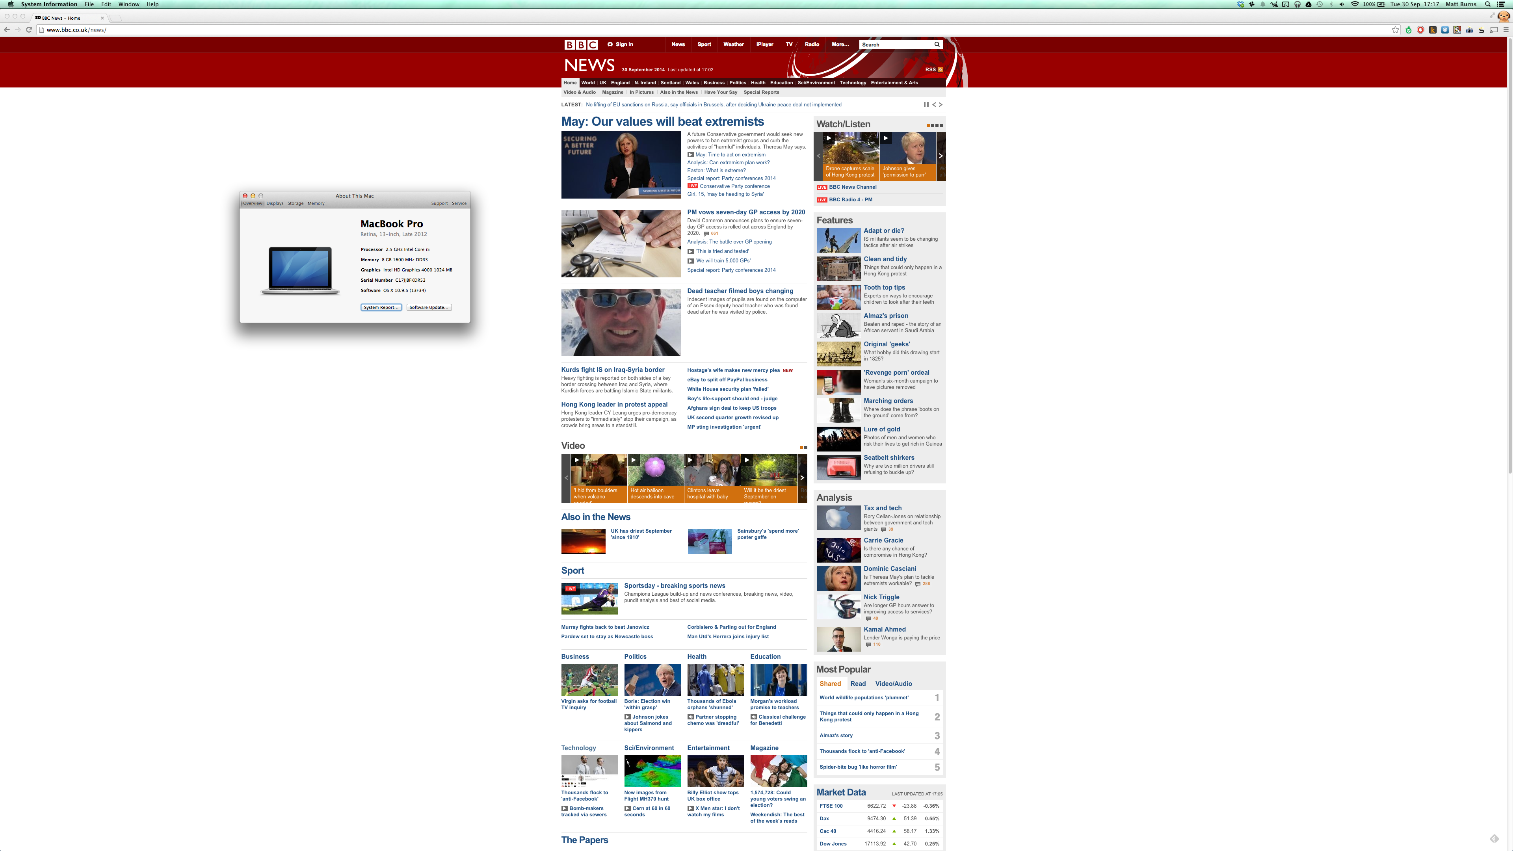Click the 'Tax and tech' analysis link
Viewport: 1513px width, 851px height.
[882, 508]
